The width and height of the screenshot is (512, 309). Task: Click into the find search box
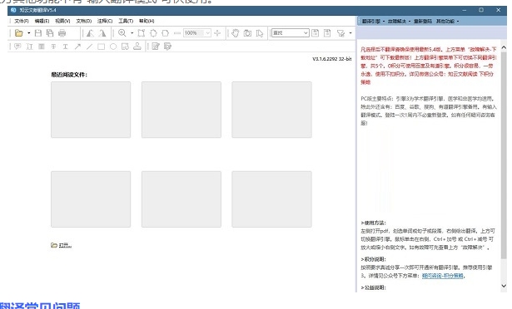(290, 33)
